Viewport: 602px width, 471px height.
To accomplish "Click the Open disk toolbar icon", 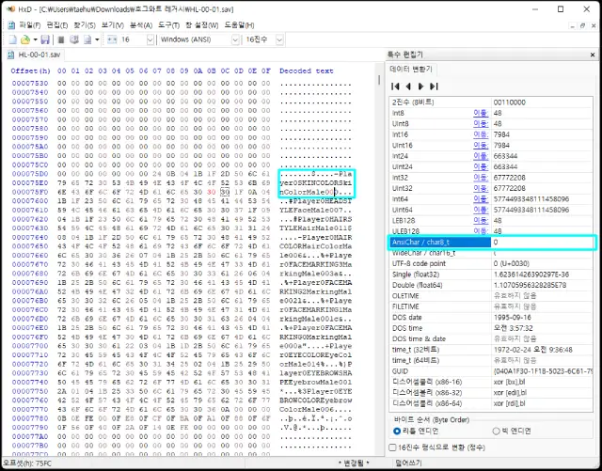I will (x=74, y=39).
